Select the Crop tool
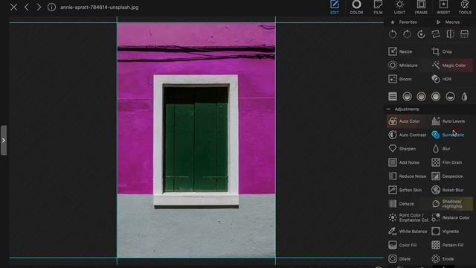Image resolution: width=476 pixels, height=268 pixels. coord(442,51)
